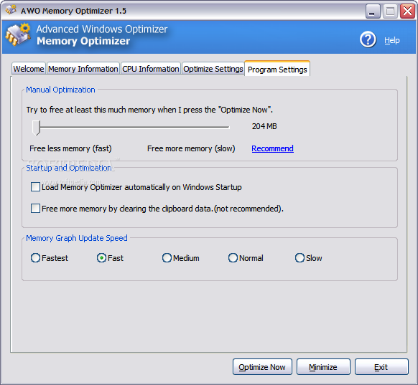Switch to Optimize Settings tab
The width and height of the screenshot is (418, 385).
click(x=213, y=69)
